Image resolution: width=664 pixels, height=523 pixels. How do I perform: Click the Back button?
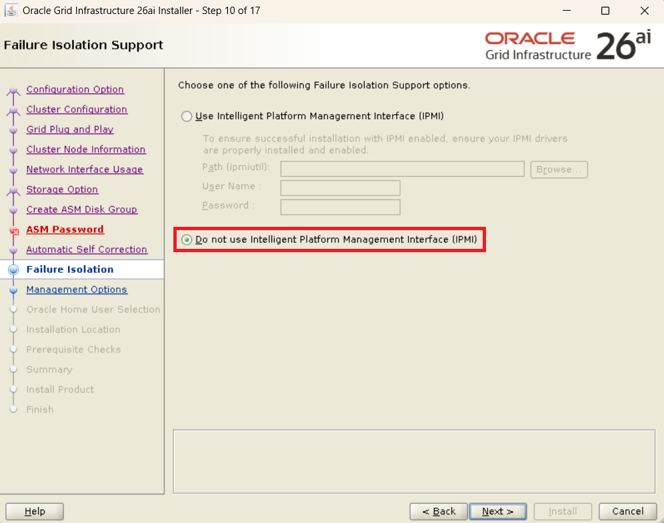tap(438, 511)
